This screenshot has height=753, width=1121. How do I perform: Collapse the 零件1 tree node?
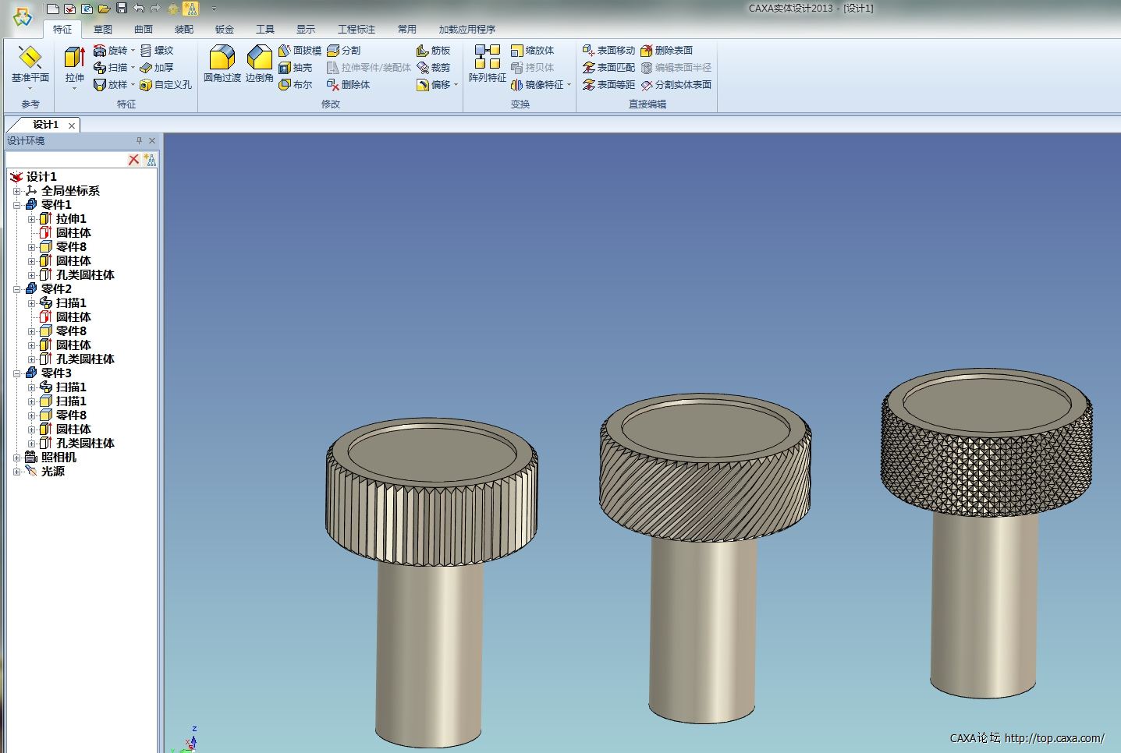[x=16, y=205]
